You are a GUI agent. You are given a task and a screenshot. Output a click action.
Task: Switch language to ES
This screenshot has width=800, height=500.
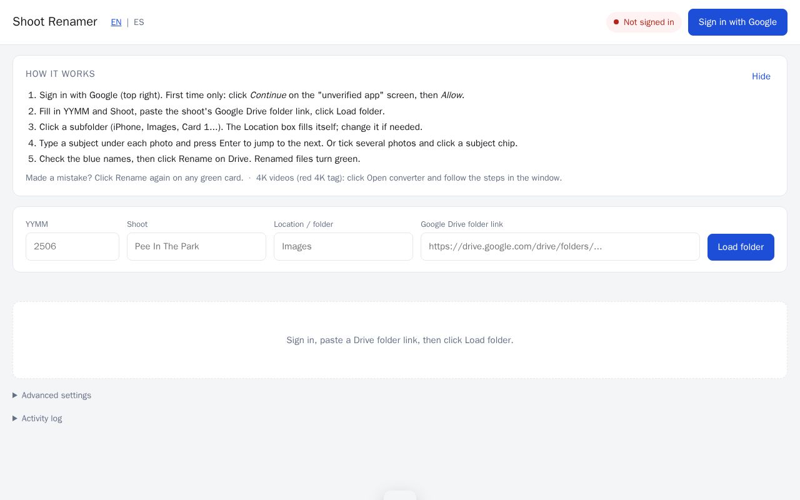(x=139, y=22)
